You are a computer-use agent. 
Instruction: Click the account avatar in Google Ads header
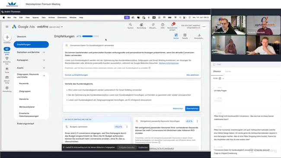click(204, 27)
